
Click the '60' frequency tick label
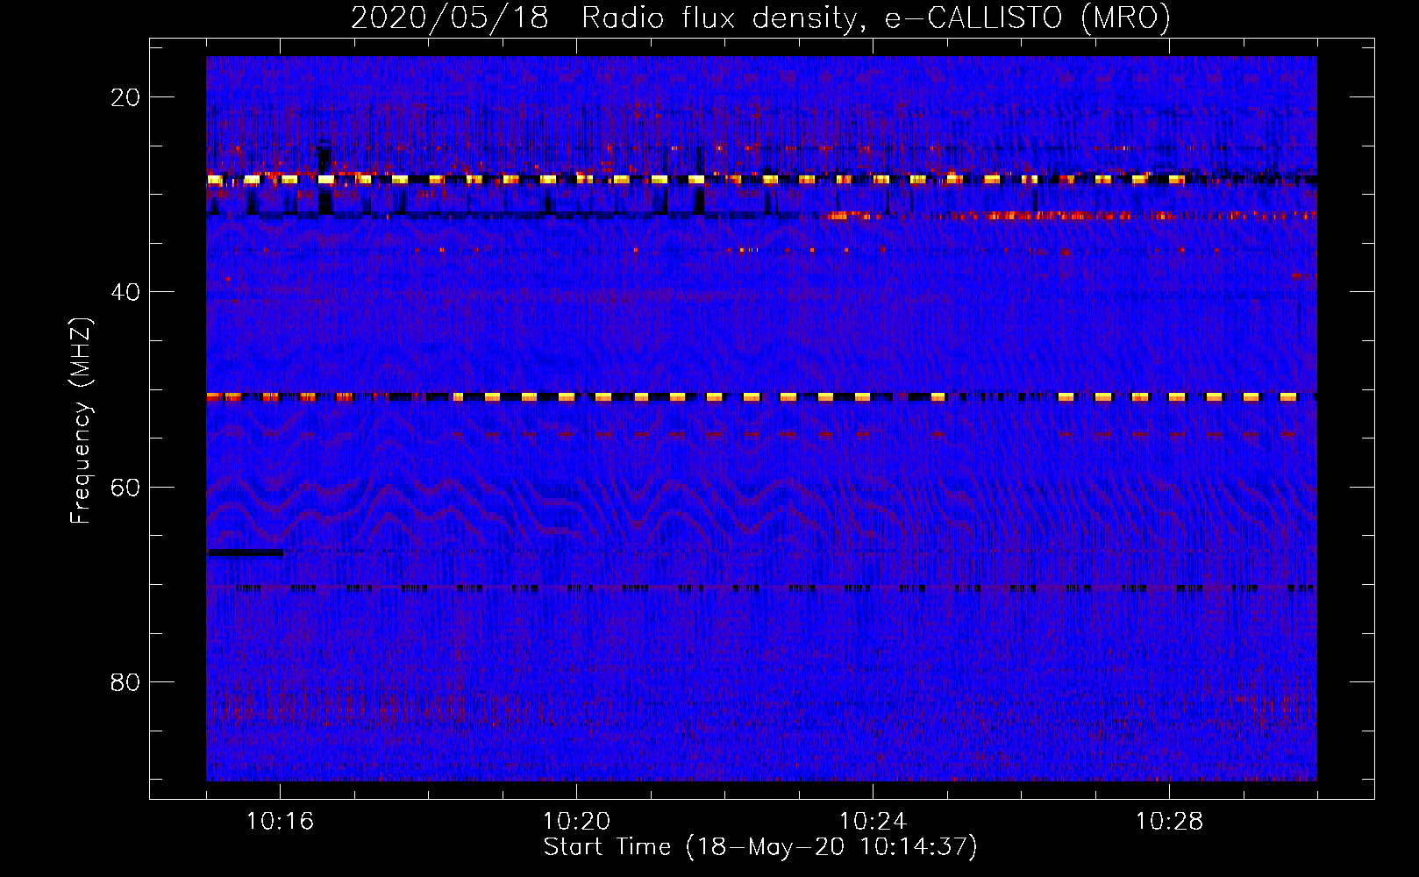(x=125, y=487)
